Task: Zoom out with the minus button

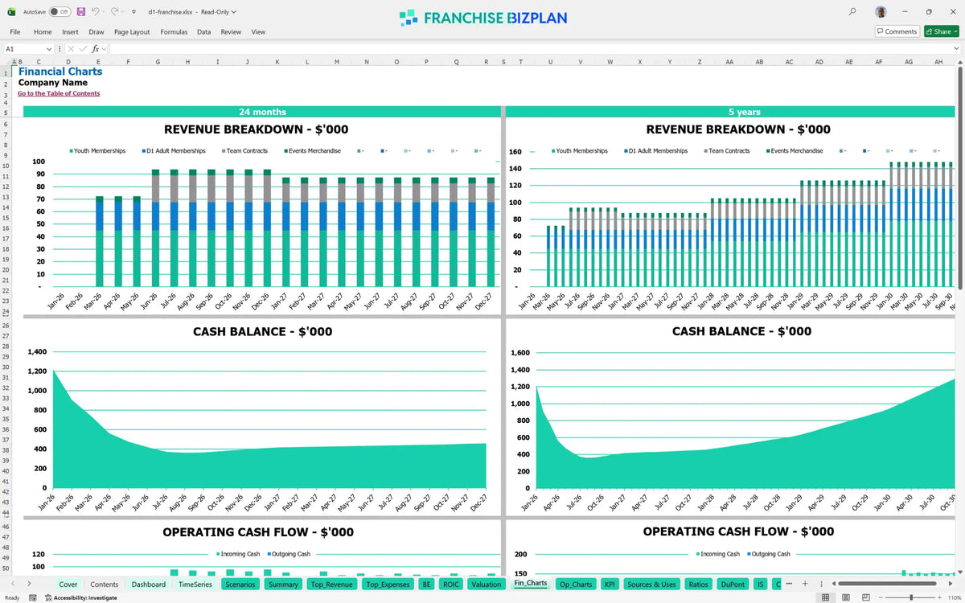Action: (881, 597)
